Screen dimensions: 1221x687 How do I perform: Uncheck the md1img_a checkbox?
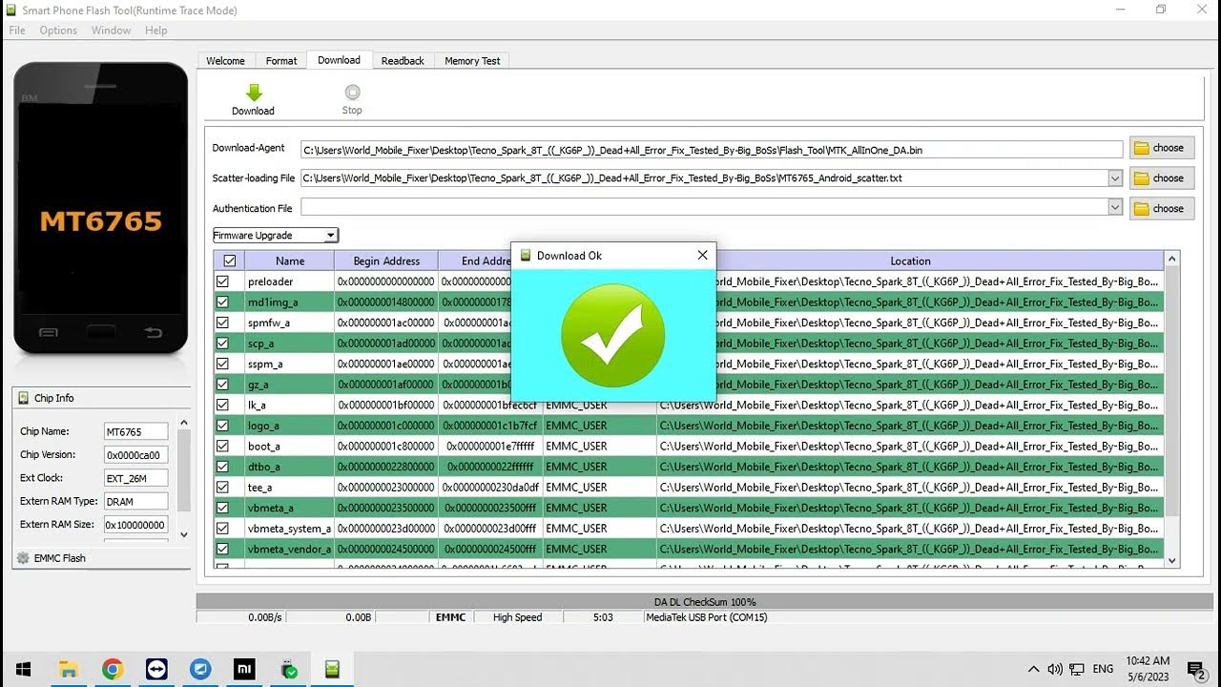click(x=222, y=302)
